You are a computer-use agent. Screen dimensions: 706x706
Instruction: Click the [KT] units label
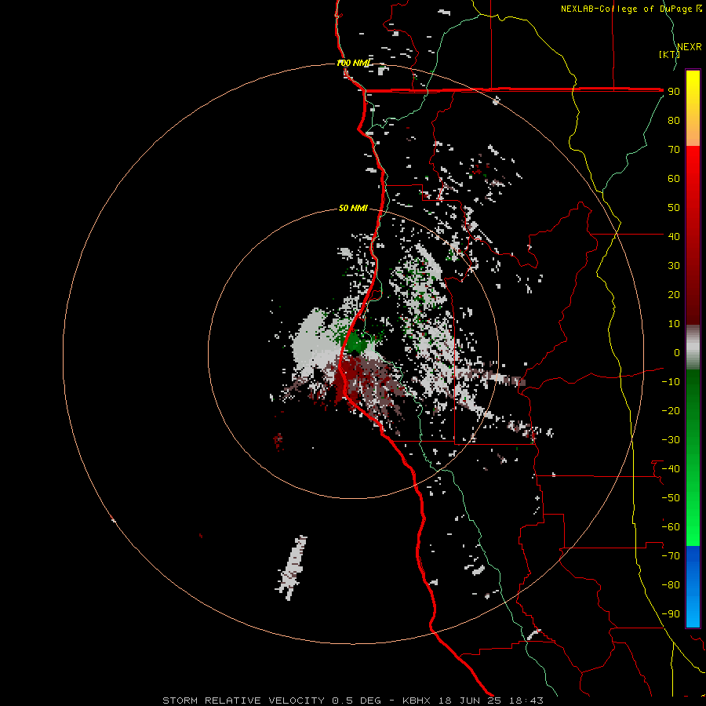668,54
